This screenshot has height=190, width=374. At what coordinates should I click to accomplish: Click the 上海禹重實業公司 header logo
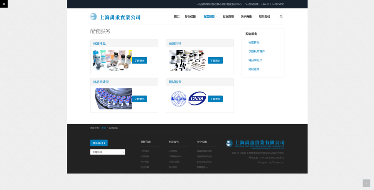[x=115, y=17]
